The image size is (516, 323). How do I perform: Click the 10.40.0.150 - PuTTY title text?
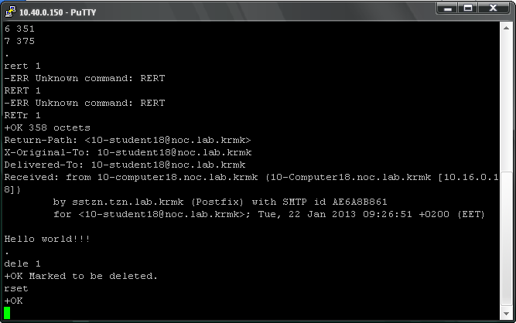click(57, 12)
